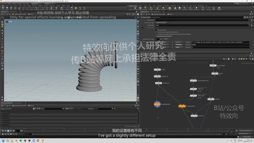Click the yellow light icon in lights shelf
This screenshot has height=143, width=254.
tap(169, 8)
